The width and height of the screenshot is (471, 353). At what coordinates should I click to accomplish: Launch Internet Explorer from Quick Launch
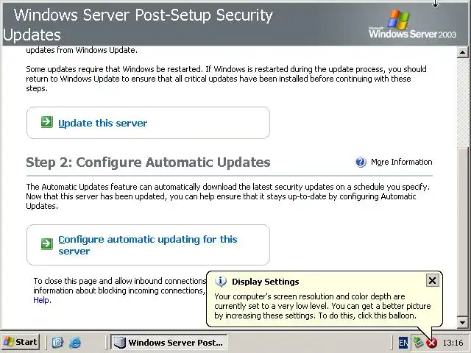pyautogui.click(x=74, y=343)
